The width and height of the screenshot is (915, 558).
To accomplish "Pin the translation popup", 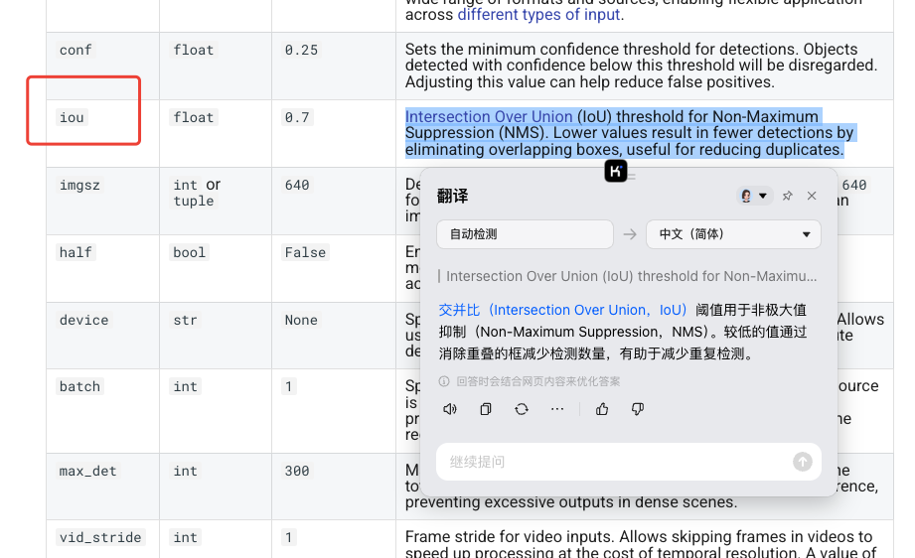I will 788,197.
